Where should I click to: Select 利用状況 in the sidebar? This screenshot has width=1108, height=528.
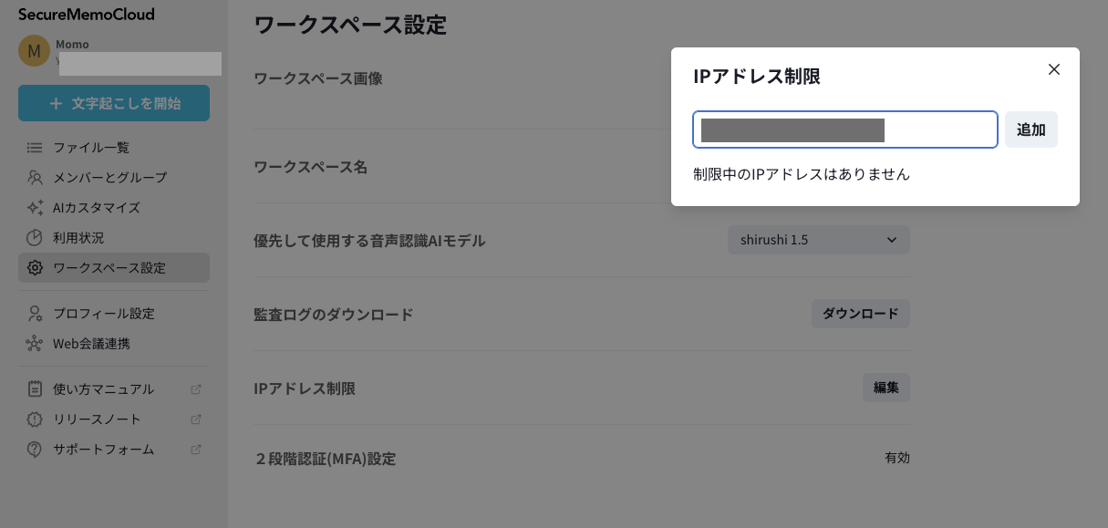[78, 237]
